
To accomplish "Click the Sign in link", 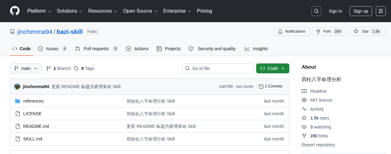I will [335, 11].
